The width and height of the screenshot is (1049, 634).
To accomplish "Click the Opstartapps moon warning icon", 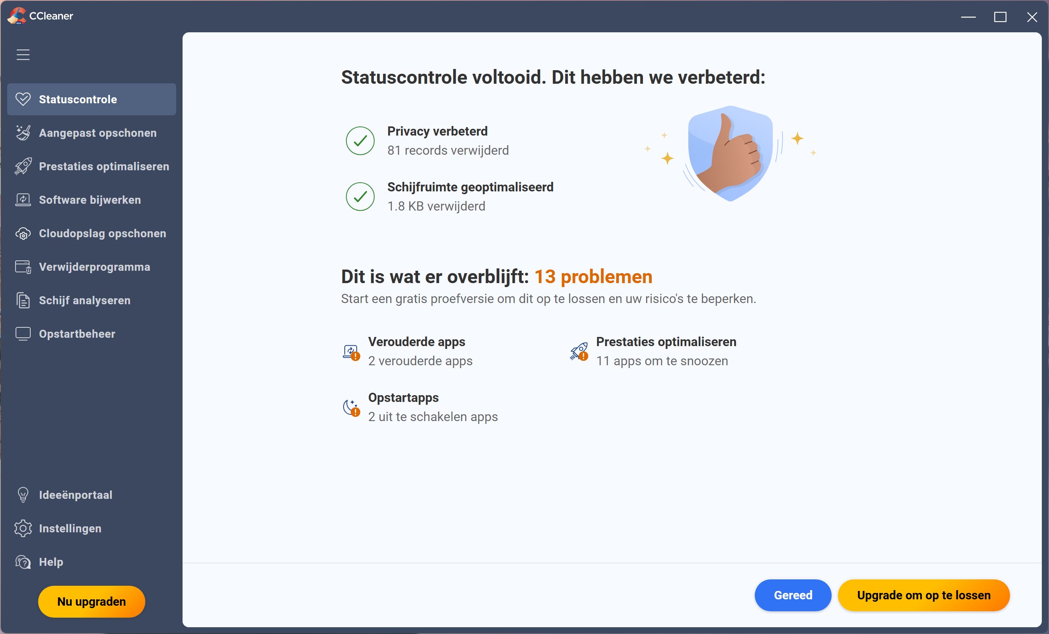I will 351,408.
